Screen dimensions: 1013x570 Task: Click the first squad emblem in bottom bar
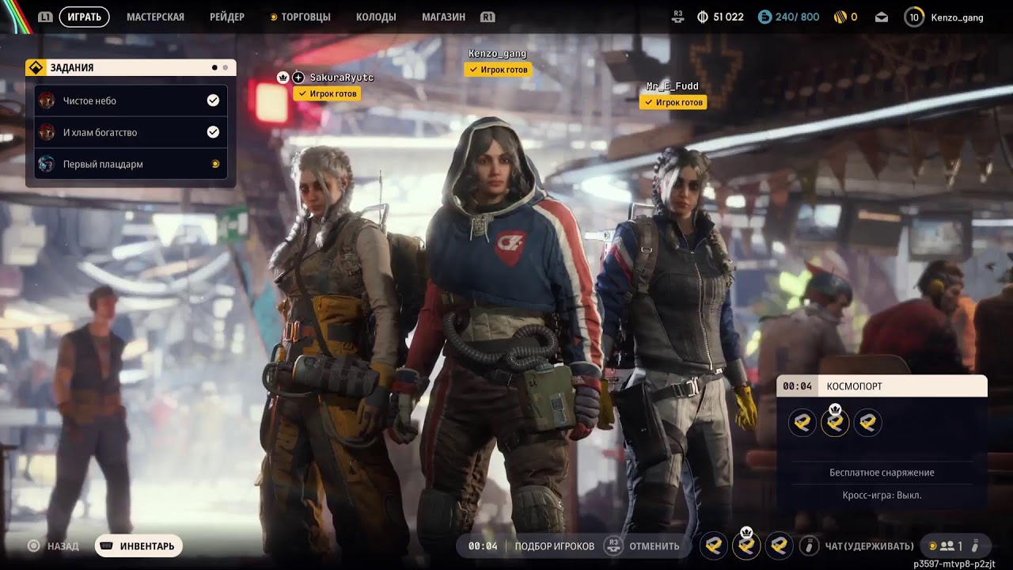(713, 545)
